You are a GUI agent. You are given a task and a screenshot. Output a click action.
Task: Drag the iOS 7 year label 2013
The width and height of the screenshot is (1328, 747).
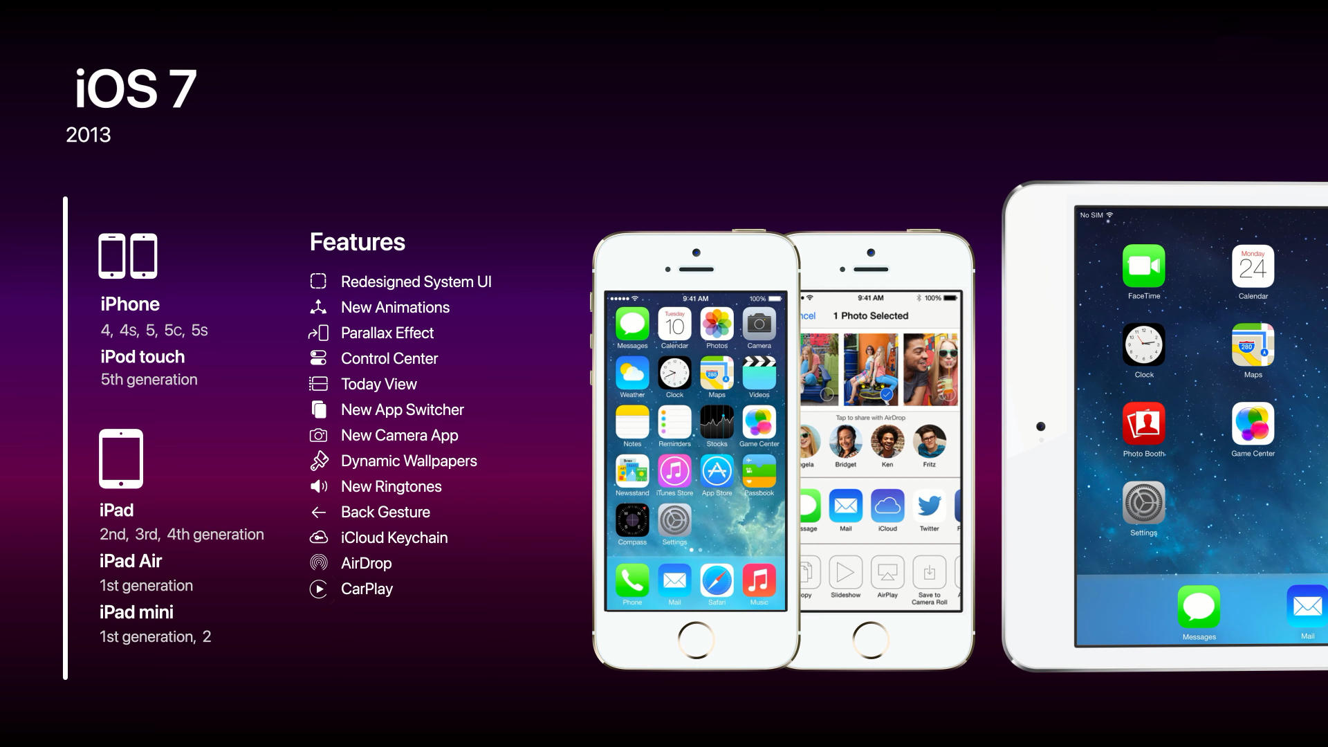[x=89, y=135]
